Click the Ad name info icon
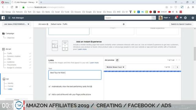This screenshot has width=196, height=110. (x=47, y=24)
